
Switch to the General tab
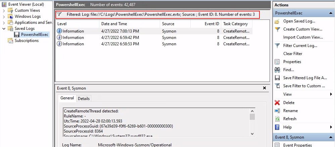coord(67,98)
